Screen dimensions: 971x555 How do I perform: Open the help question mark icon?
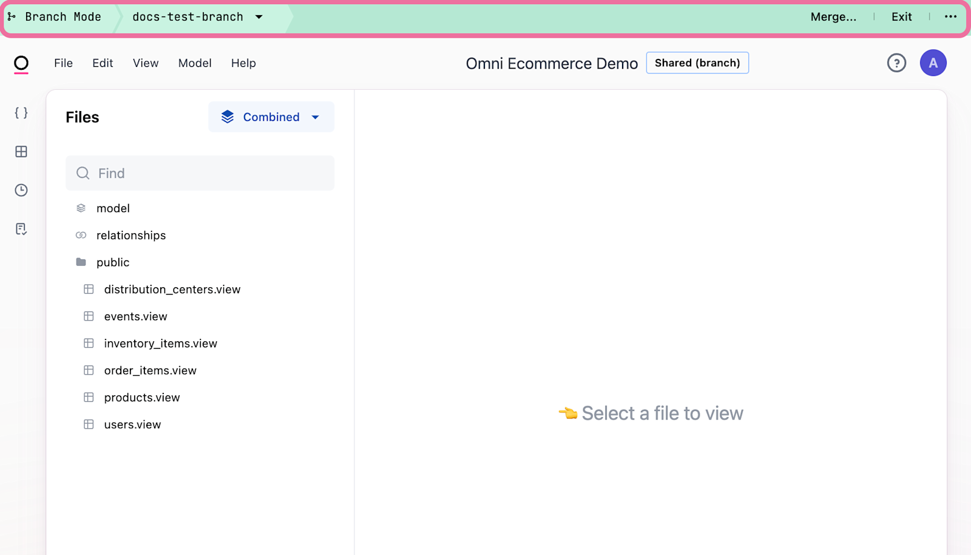click(x=896, y=63)
